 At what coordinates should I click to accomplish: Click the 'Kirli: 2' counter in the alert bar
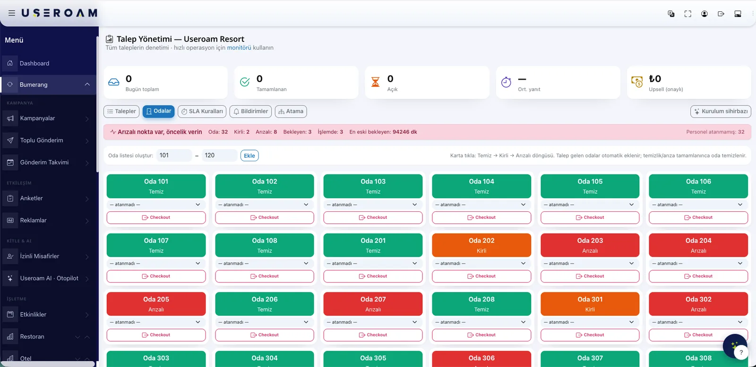242,132
